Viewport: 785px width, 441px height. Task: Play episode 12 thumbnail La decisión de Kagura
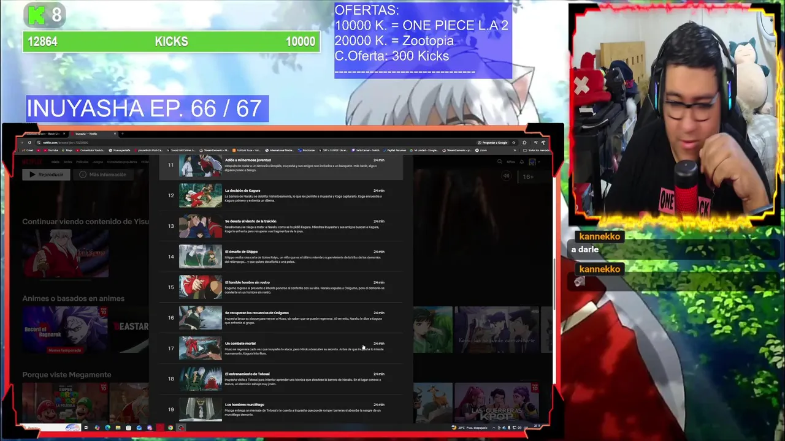click(x=201, y=195)
